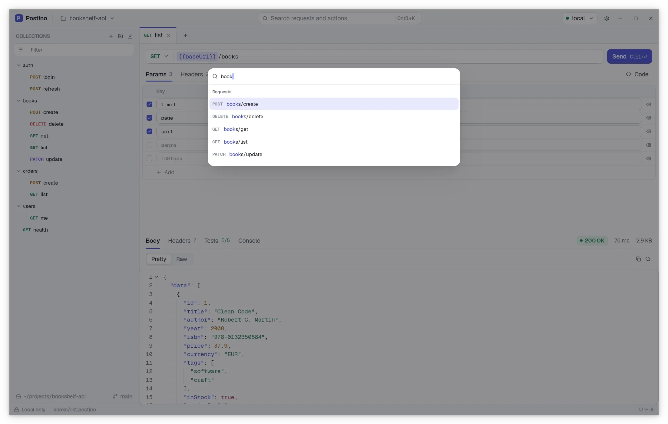
Task: Open settings gear icon in title bar
Action: click(x=606, y=18)
